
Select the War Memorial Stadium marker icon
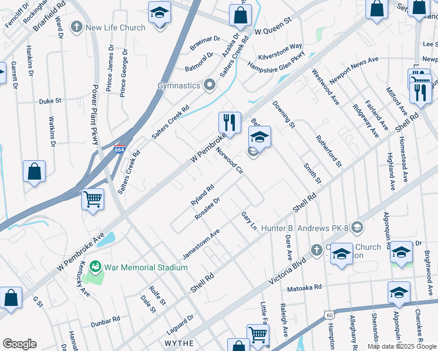pyautogui.click(x=95, y=267)
